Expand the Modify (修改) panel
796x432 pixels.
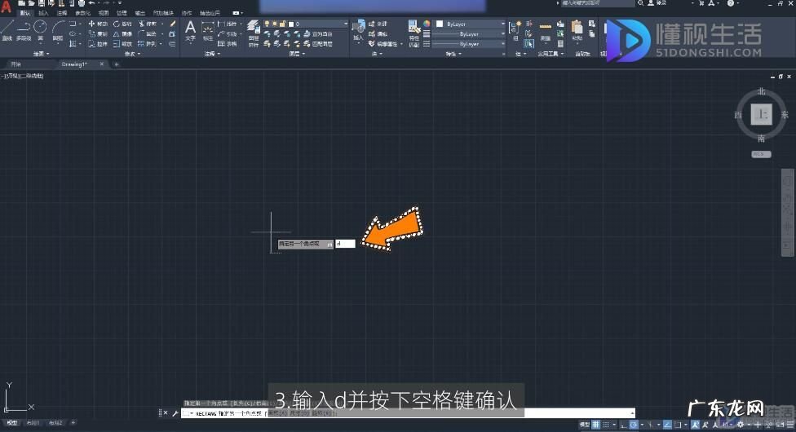click(132, 53)
